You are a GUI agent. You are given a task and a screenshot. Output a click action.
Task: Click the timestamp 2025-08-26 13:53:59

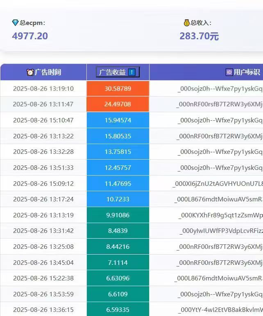[x=43, y=294]
